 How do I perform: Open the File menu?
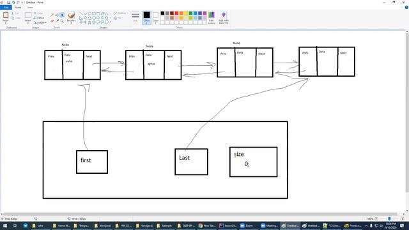[x=6, y=7]
